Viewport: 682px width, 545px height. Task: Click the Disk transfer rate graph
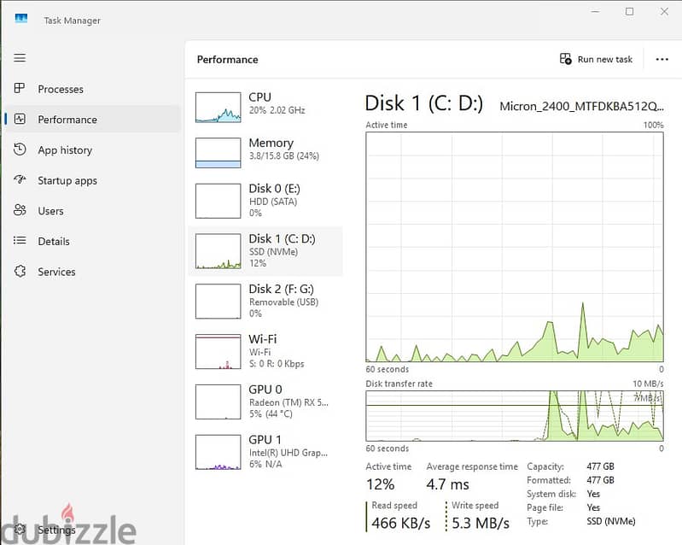coord(515,416)
